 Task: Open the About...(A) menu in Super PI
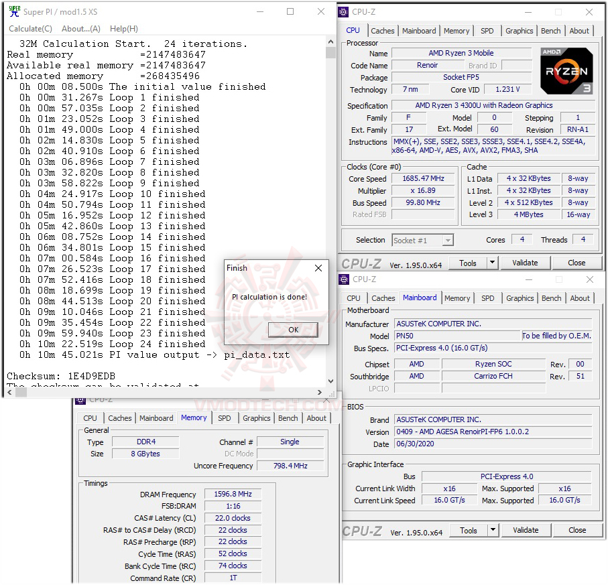click(80, 29)
